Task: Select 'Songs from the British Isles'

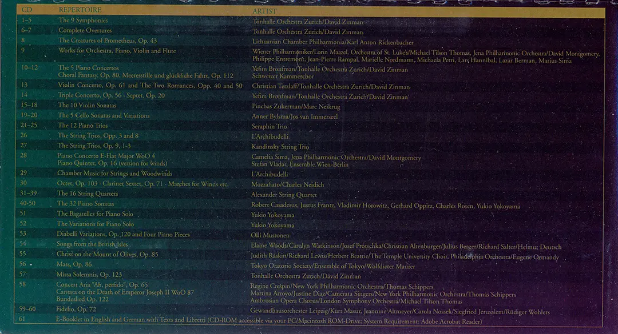Action: 92,244
